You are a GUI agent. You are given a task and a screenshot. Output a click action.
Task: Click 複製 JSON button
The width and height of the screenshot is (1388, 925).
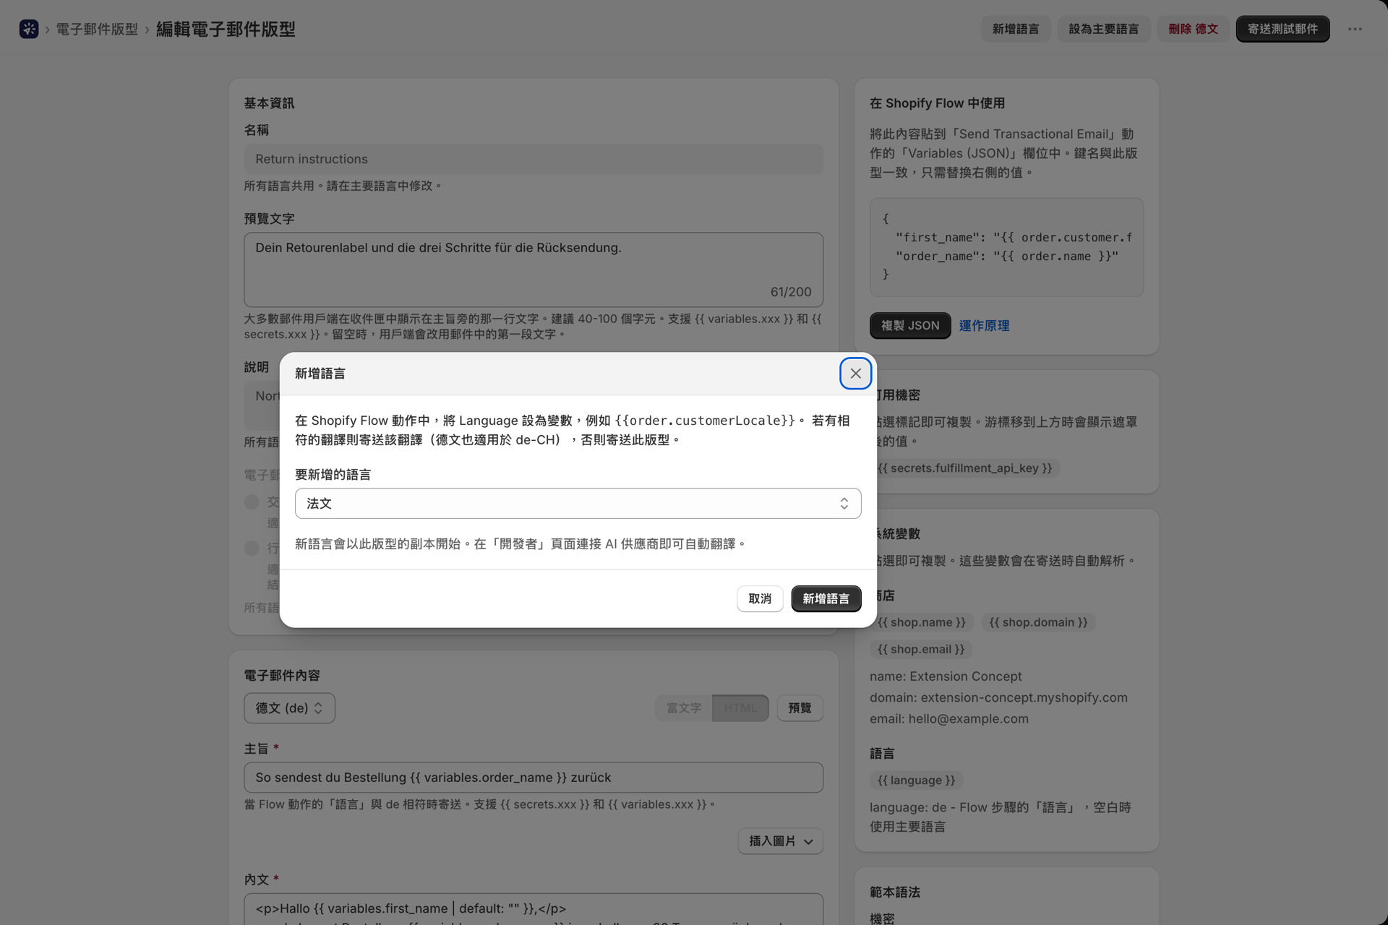point(910,326)
